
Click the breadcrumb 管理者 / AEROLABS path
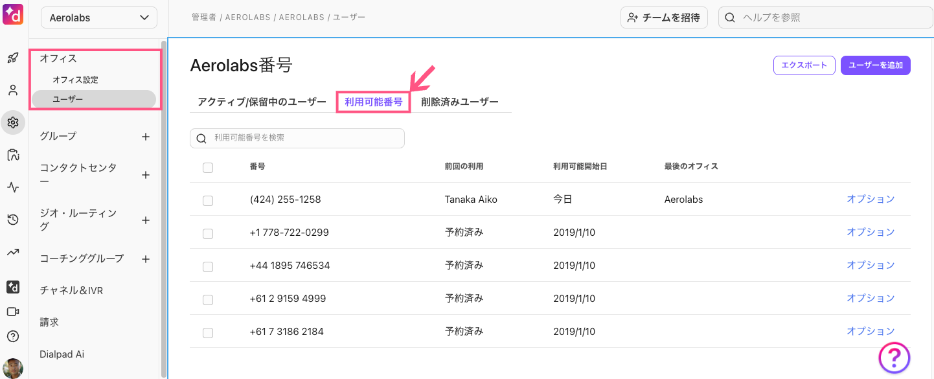279,17
